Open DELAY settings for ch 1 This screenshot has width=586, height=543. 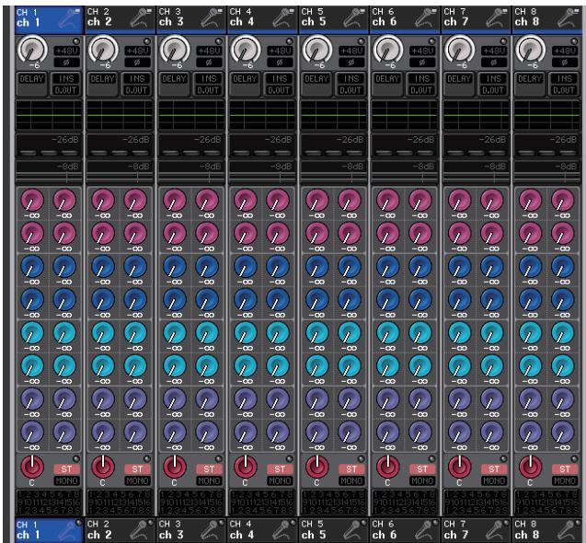pos(32,84)
